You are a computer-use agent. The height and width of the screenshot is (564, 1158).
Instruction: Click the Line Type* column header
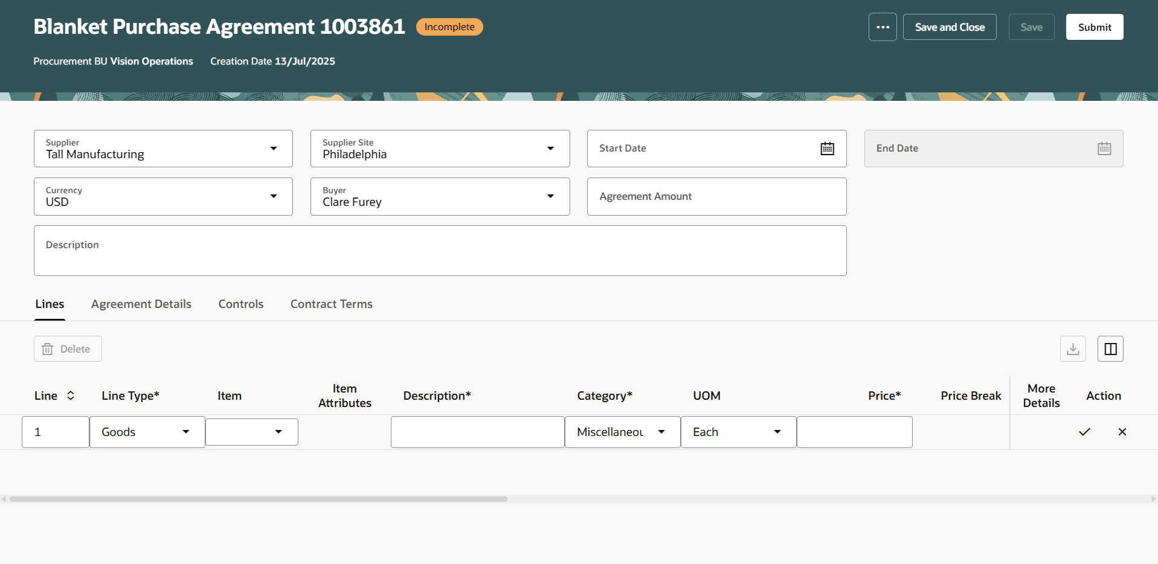point(130,396)
